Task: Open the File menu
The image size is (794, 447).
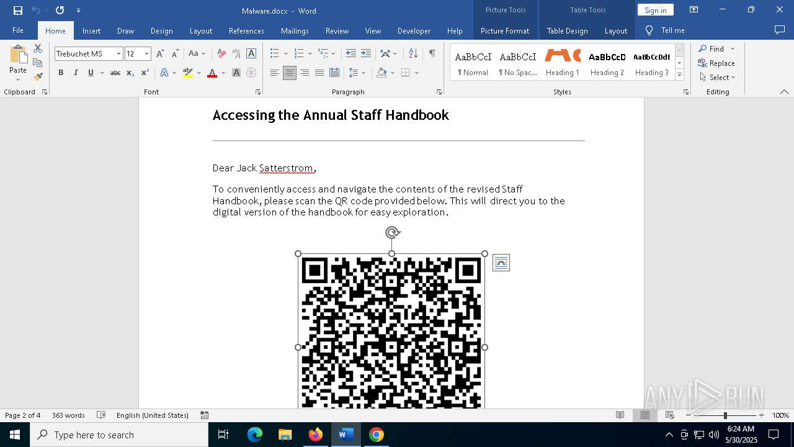Action: pos(18,30)
